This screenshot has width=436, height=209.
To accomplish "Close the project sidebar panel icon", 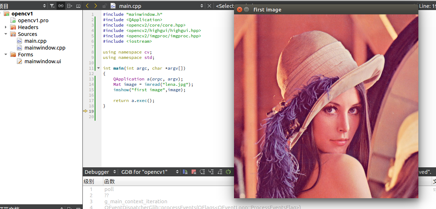I will tap(78, 6).
